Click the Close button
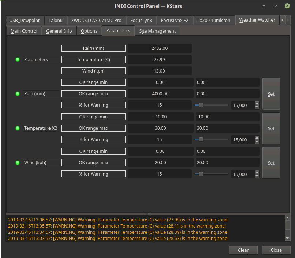 [276, 250]
